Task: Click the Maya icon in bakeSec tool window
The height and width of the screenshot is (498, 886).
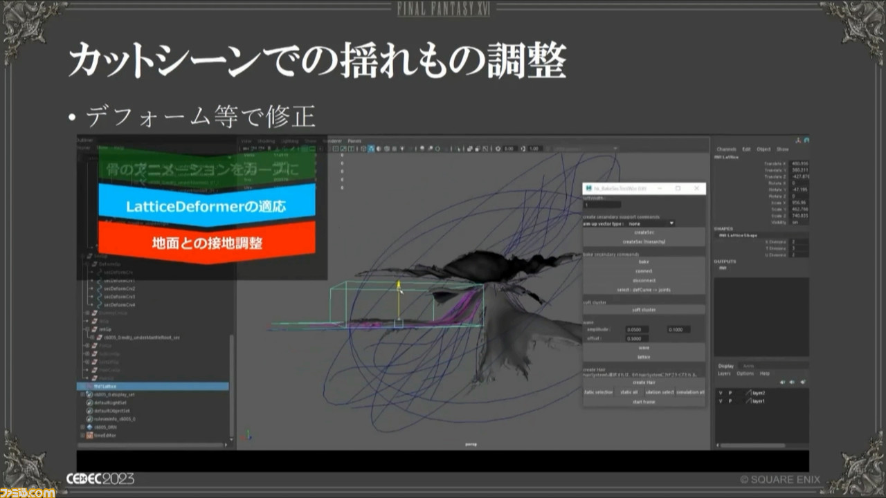Action: (588, 188)
